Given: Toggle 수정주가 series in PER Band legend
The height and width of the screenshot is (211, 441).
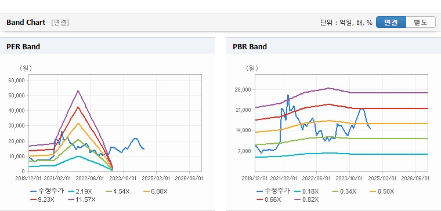Looking at the screenshot, I should [x=47, y=191].
